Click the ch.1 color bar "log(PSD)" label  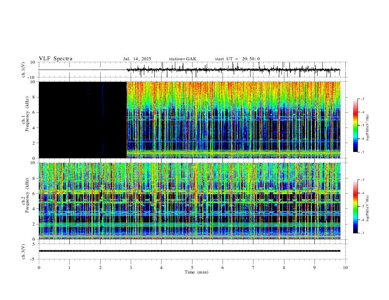click(x=368, y=127)
